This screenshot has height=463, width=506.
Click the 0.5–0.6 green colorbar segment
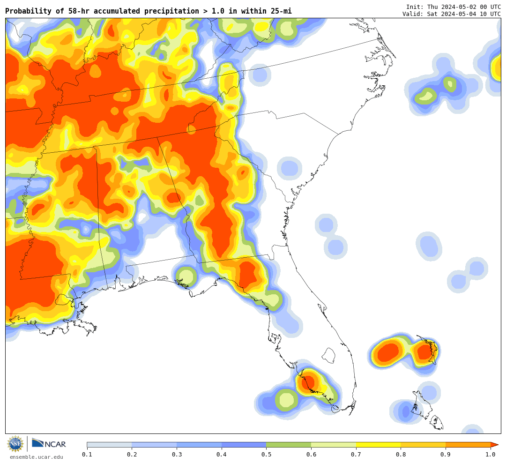point(289,445)
